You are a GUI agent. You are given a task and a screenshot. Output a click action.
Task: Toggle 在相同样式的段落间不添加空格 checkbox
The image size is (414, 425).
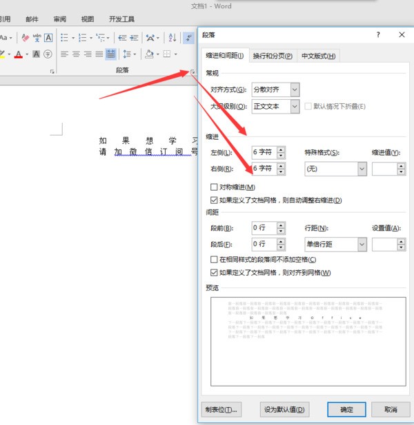[214, 260]
